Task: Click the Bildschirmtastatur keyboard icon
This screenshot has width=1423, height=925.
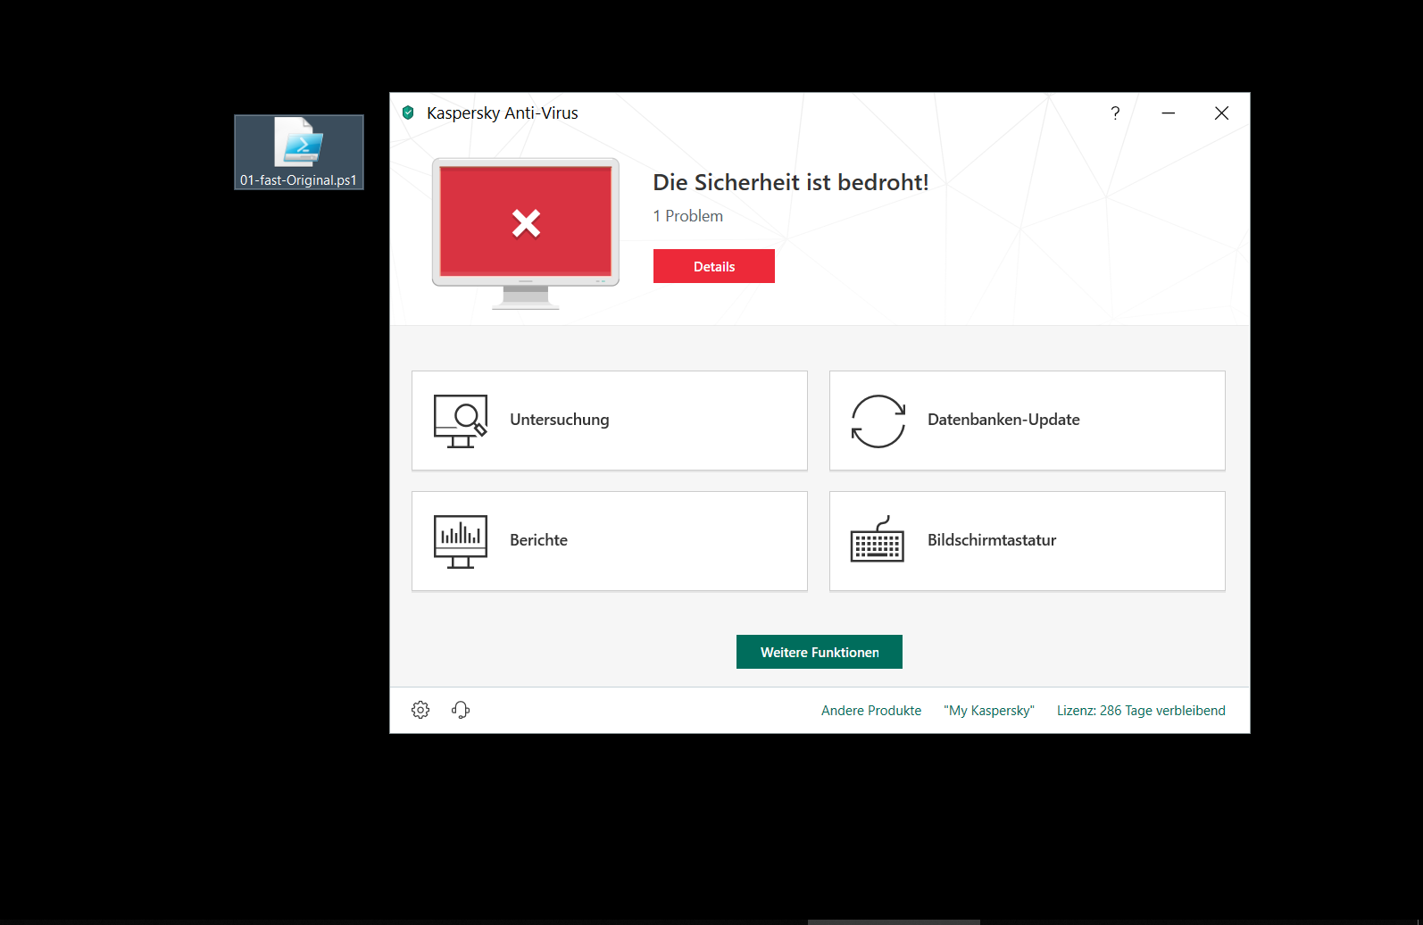Action: tap(878, 539)
